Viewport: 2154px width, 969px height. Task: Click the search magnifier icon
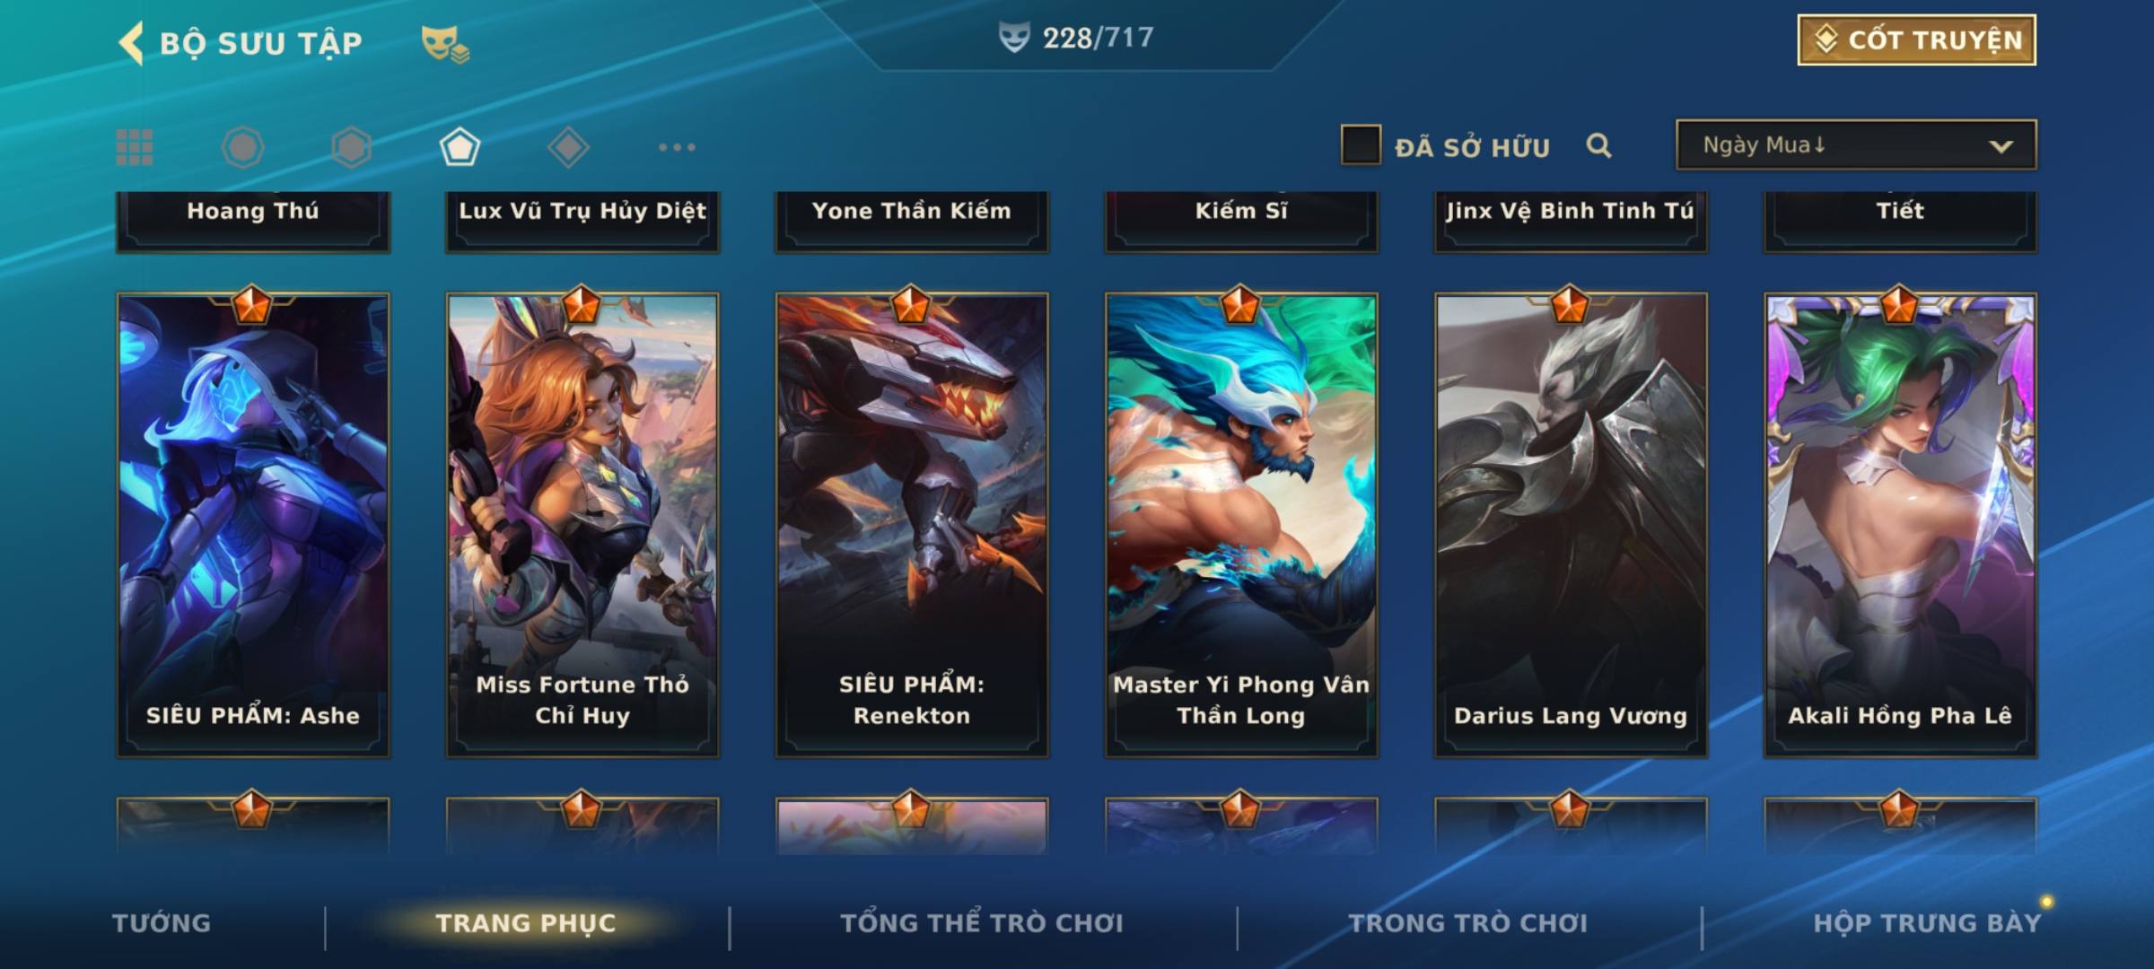[1598, 145]
